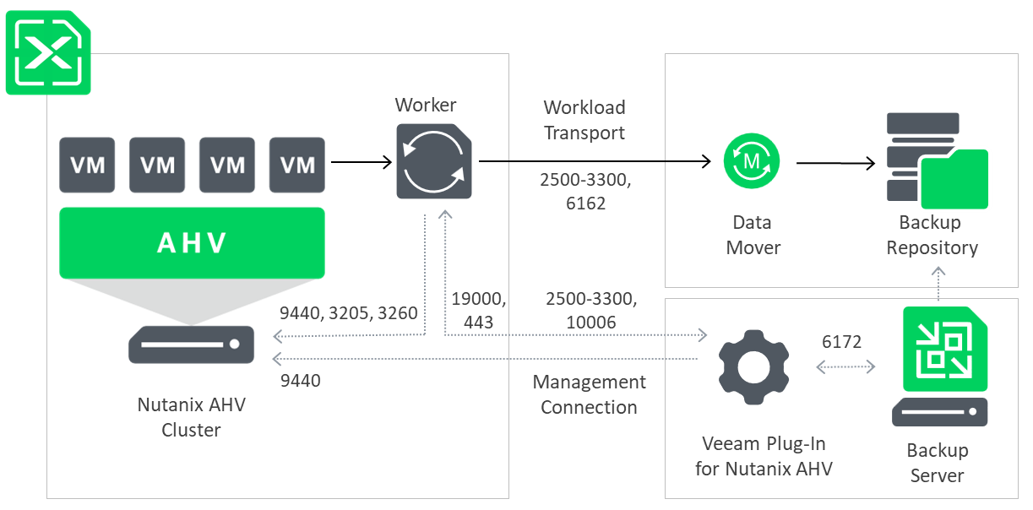The height and width of the screenshot is (510, 1033).
Task: Click the green Data Mover icon
Action: pos(752,161)
